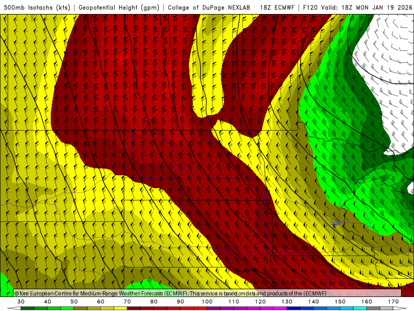The height and width of the screenshot is (311, 414).
Task: Click the '80' legend value
Action: 154,302
